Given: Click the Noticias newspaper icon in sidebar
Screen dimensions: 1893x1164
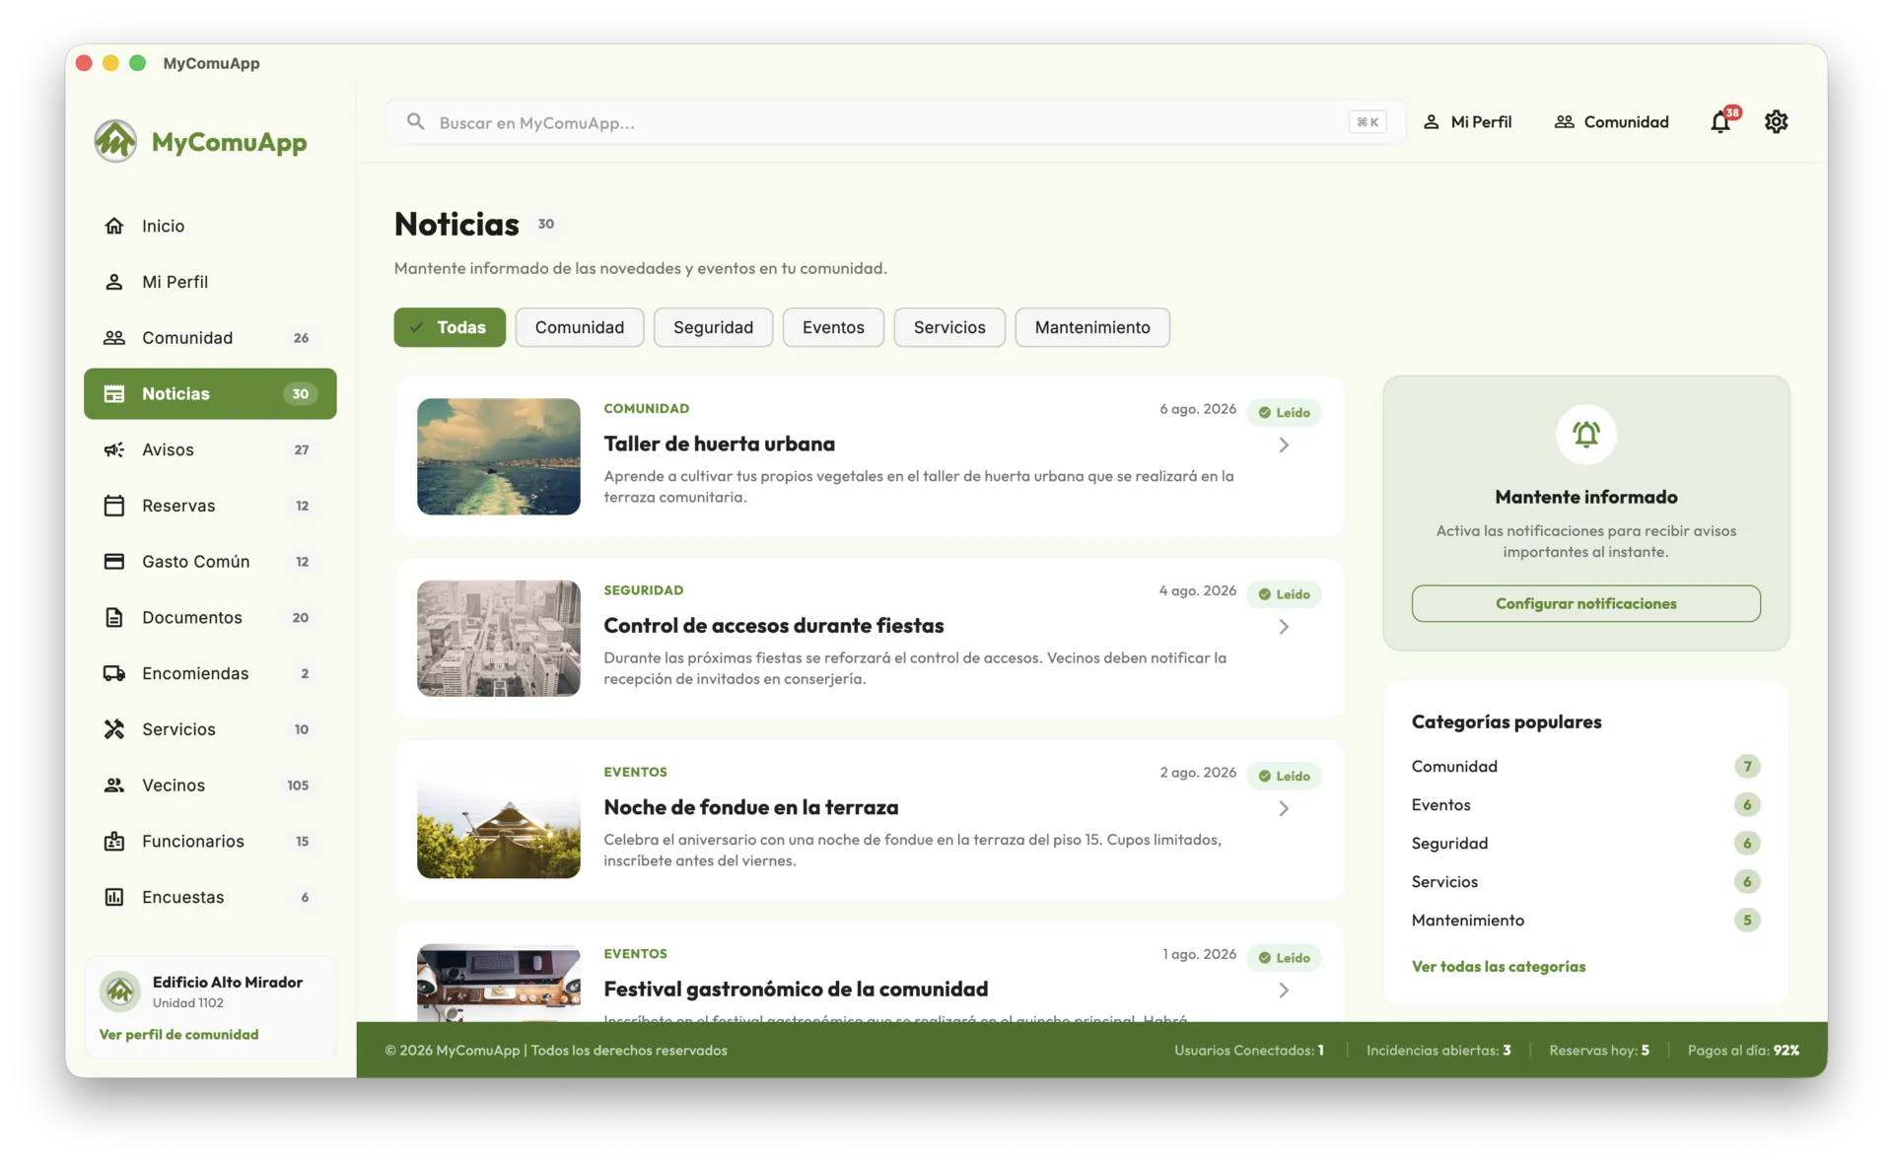Looking at the screenshot, I should point(114,394).
